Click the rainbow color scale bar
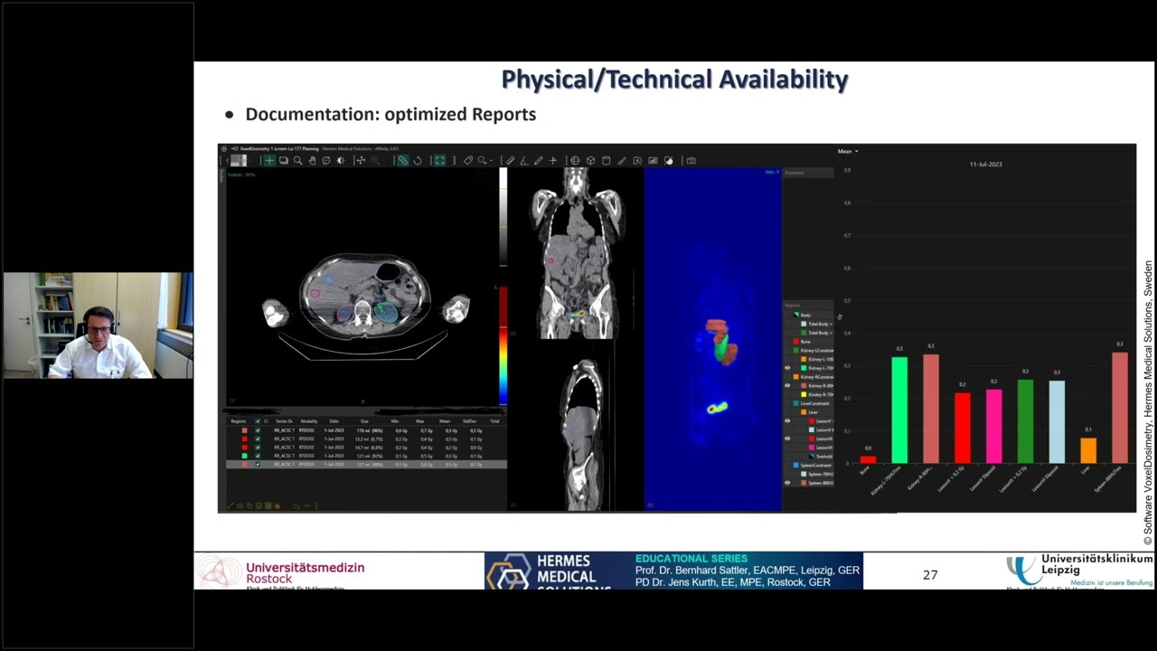This screenshot has height=651, width=1157. (503, 345)
